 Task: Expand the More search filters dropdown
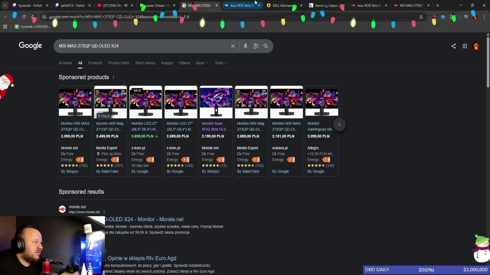pyautogui.click(x=202, y=63)
